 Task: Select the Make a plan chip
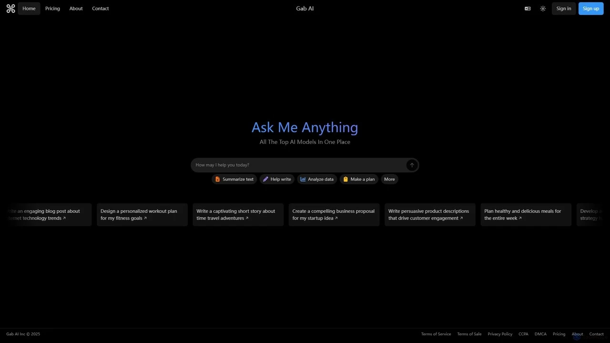(x=359, y=179)
